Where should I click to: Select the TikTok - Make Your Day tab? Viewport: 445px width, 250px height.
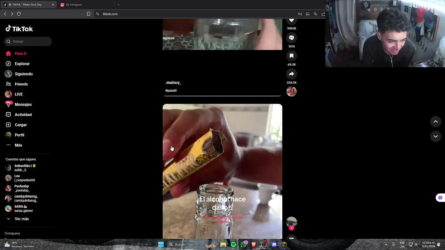point(28,5)
